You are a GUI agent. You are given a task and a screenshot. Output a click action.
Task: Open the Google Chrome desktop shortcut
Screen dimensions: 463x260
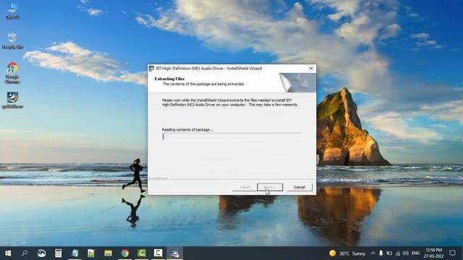(12, 73)
